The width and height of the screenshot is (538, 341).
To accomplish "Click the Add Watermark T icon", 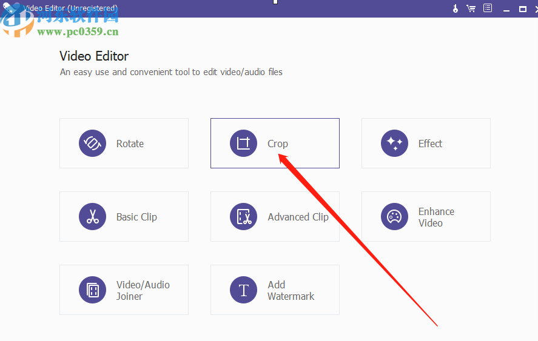I will click(x=243, y=290).
